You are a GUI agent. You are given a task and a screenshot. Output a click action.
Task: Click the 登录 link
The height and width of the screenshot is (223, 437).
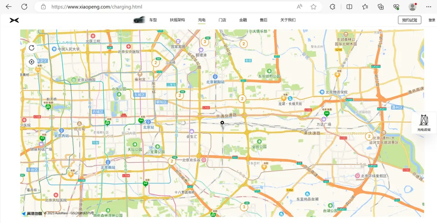pos(432,20)
